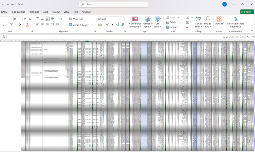Decrease font size with the small A icon
This screenshot has width=255, height=152.
click(x=30, y=19)
